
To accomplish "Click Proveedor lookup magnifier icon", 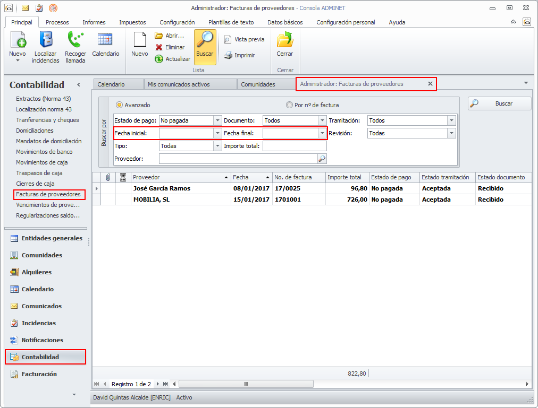I will (322, 159).
